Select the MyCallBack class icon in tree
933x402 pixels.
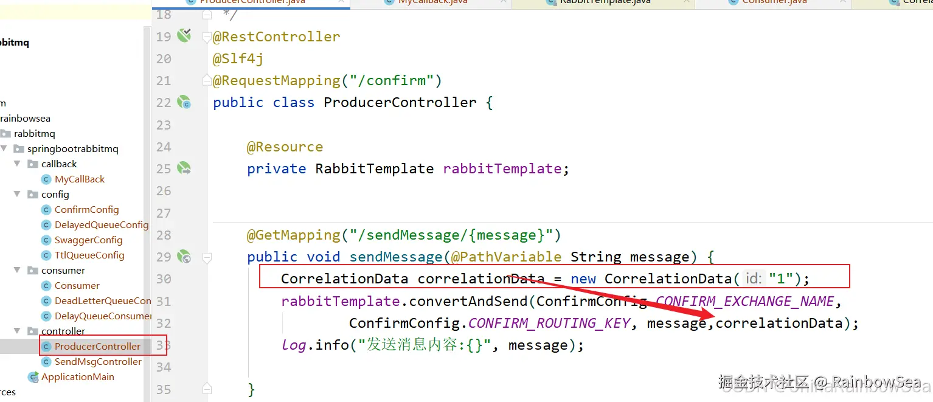(x=46, y=179)
